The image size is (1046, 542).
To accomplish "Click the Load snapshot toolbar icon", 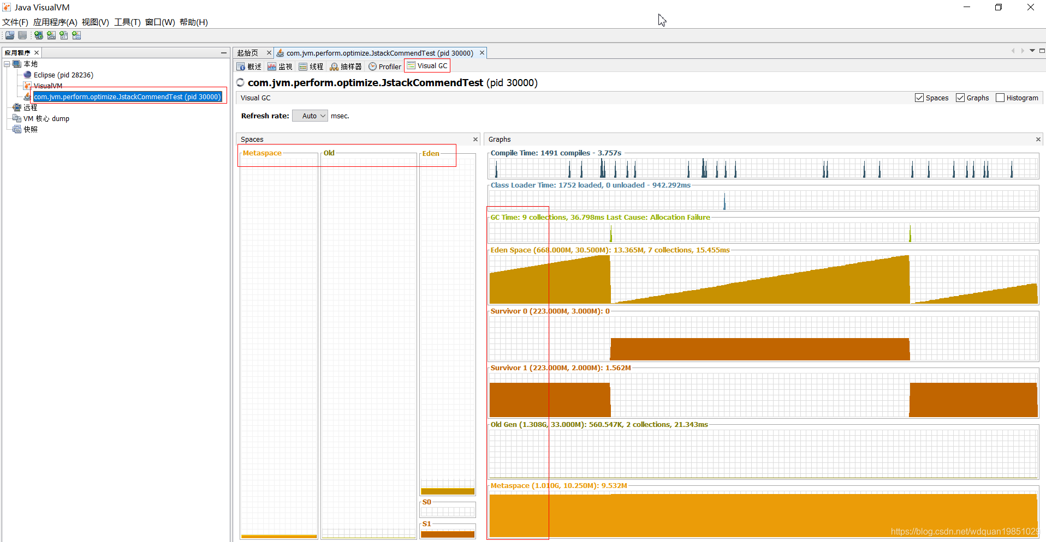I will point(10,35).
